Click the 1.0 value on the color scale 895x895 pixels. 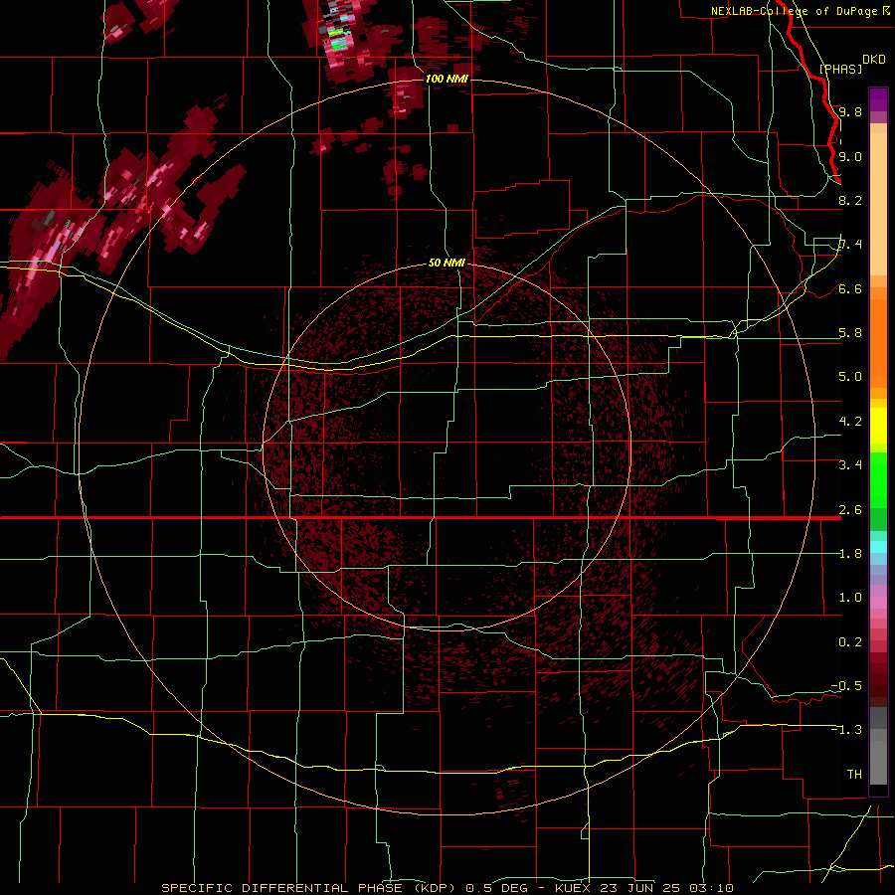[850, 598]
